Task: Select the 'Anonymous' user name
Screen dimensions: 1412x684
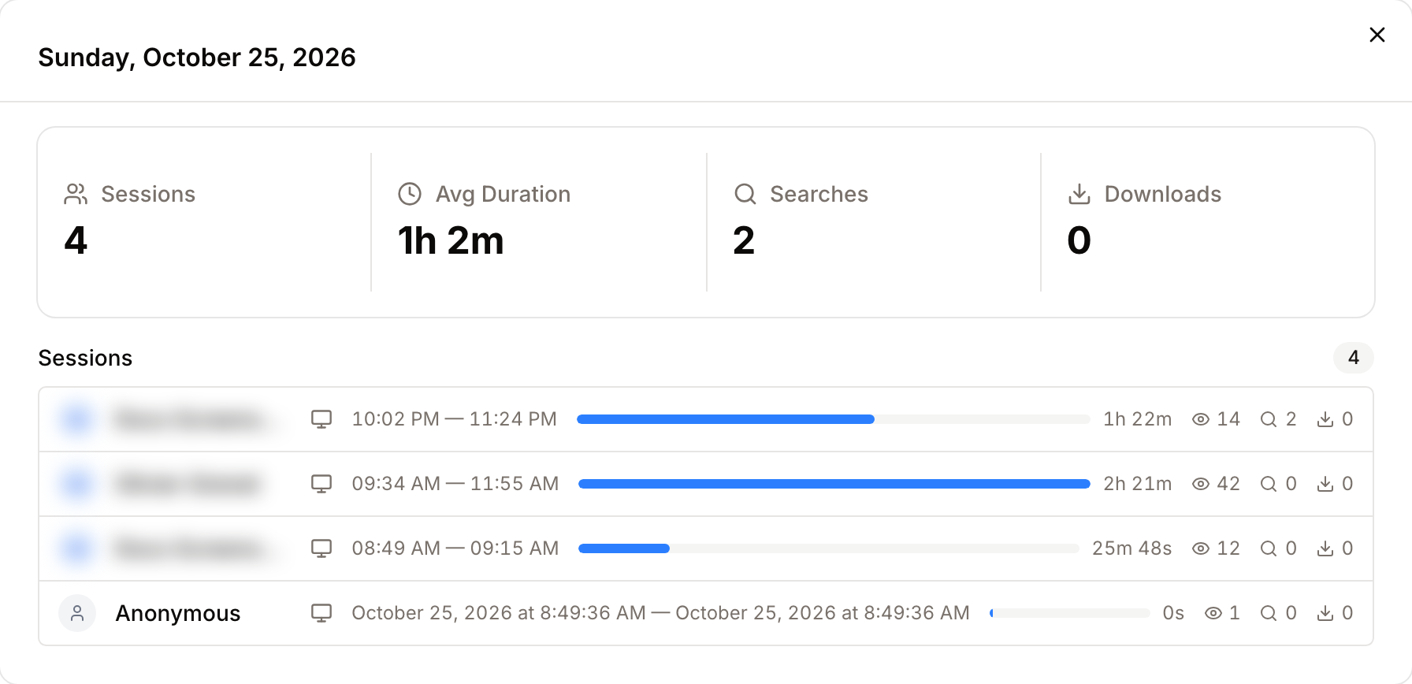Action: tap(178, 613)
